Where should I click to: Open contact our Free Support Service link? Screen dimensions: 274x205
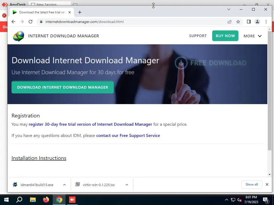128,135
